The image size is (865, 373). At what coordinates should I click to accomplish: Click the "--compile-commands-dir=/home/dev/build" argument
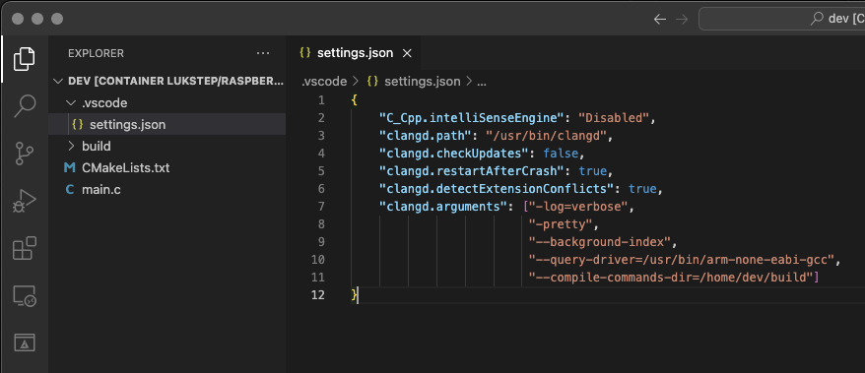[x=671, y=277]
